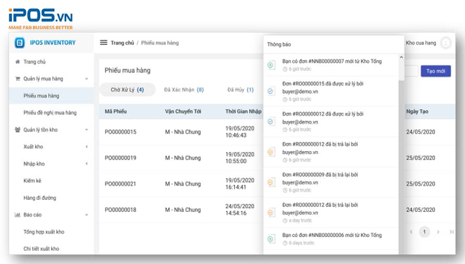Viewport: 465px width, 264px height.
Task: Click the IPOS Inventory logo icon
Action: [19, 43]
